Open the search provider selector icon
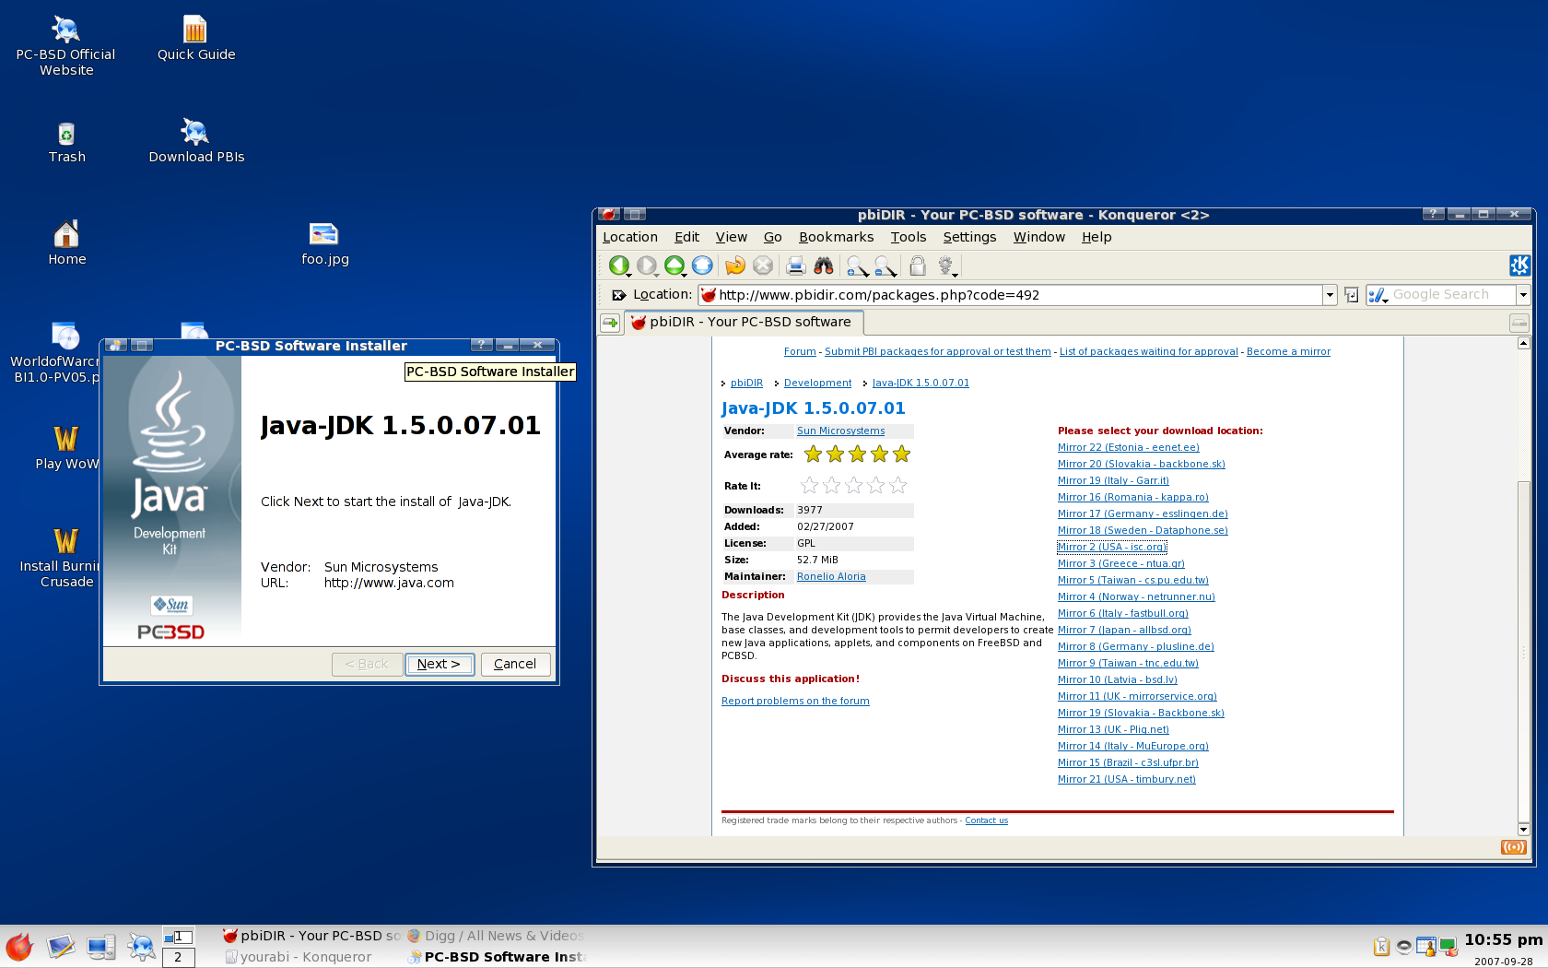 pyautogui.click(x=1378, y=295)
